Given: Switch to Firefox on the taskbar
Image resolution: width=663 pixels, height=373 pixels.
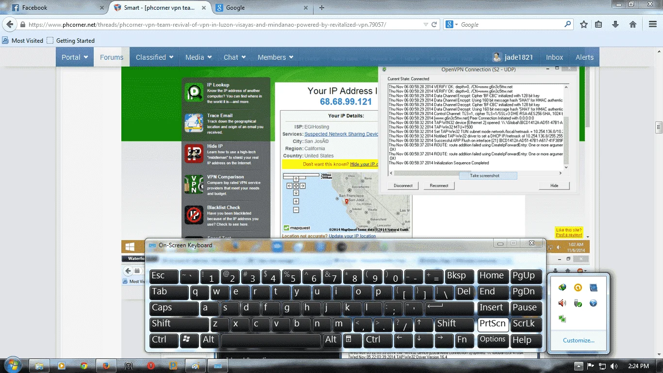Looking at the screenshot, I should click(x=106, y=366).
